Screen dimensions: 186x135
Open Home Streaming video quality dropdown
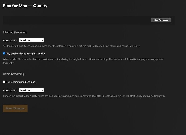pyautogui.click(x=31, y=90)
